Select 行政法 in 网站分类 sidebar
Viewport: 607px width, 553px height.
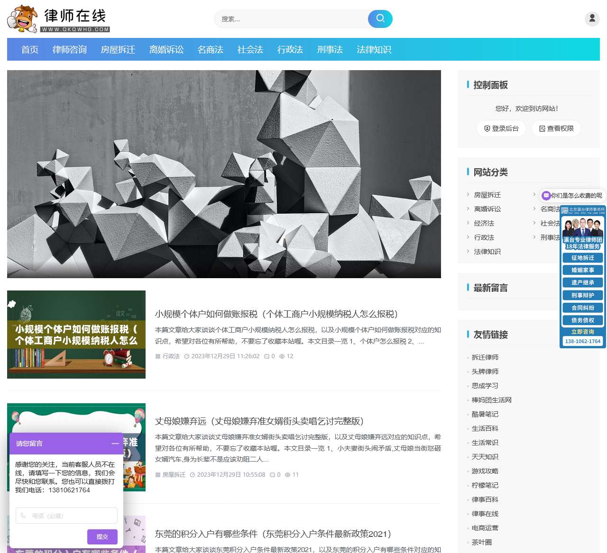coord(484,237)
